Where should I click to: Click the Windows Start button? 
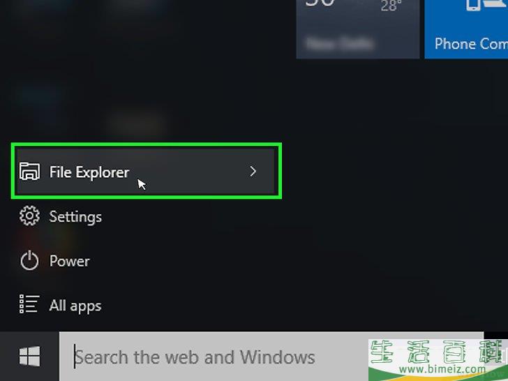[29, 357]
